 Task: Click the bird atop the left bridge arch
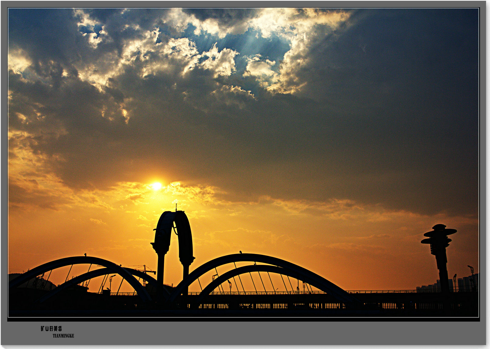tap(85, 255)
